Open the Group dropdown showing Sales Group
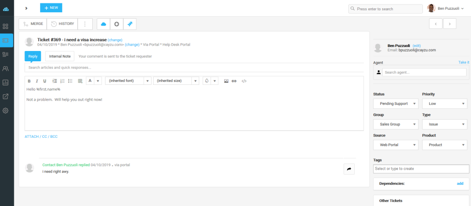This screenshot has height=206, width=471. (x=395, y=124)
